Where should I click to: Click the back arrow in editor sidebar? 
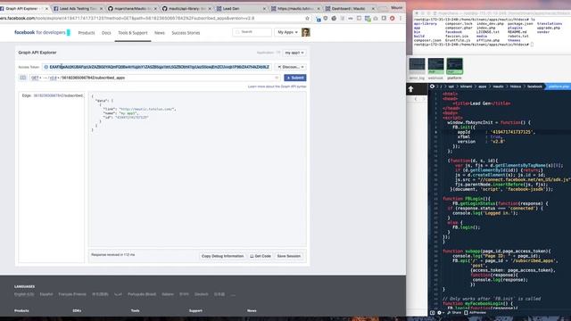point(416,99)
